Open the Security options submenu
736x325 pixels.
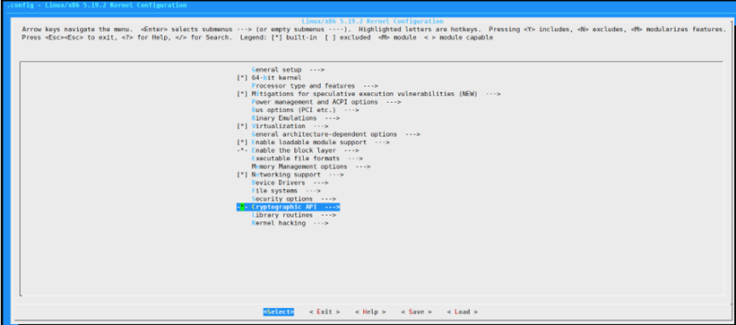(x=293, y=199)
